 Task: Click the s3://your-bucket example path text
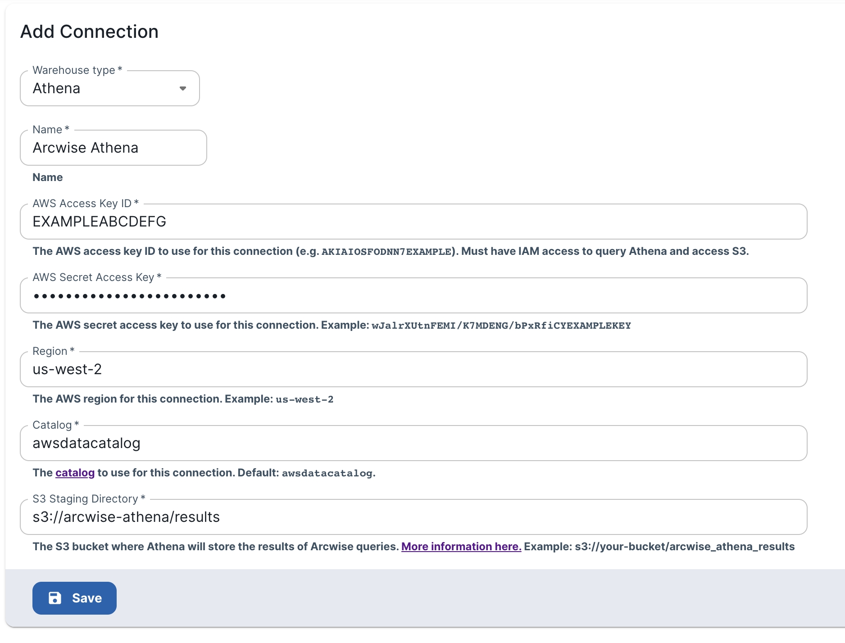(x=684, y=547)
